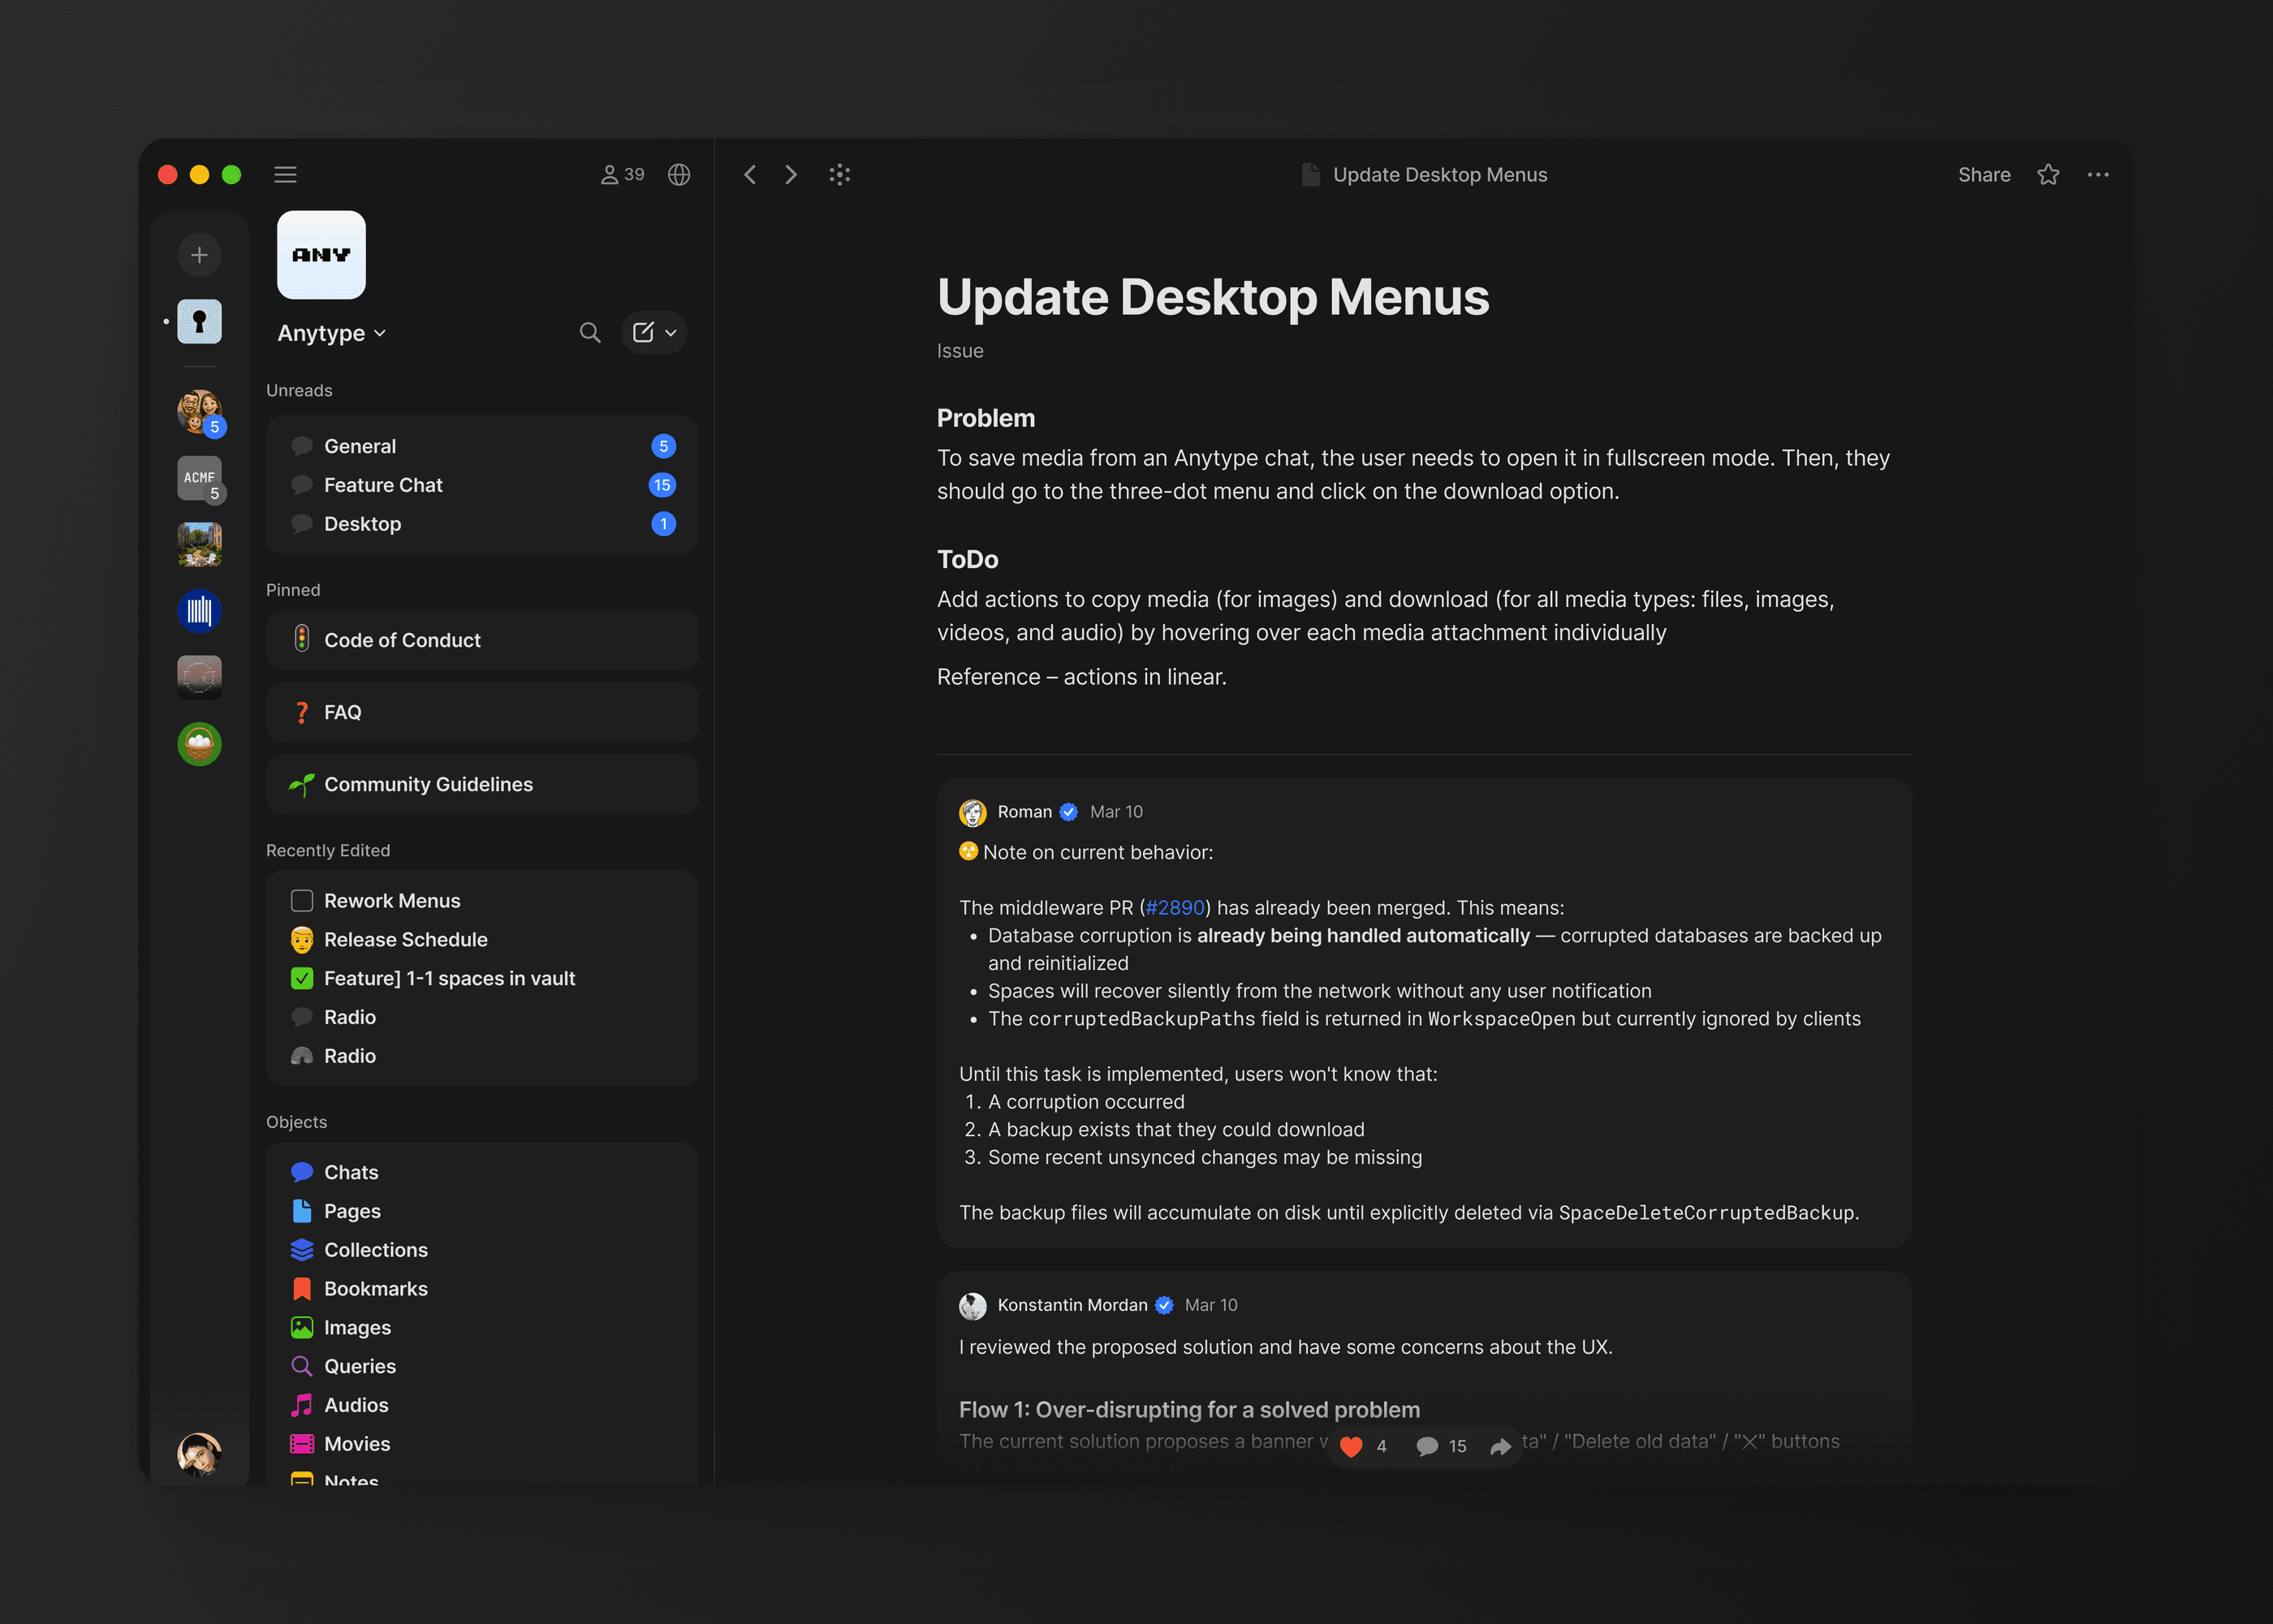Click the page title heading Update Desktop Menus
Image resolution: width=2273 pixels, height=1624 pixels.
click(x=1213, y=297)
